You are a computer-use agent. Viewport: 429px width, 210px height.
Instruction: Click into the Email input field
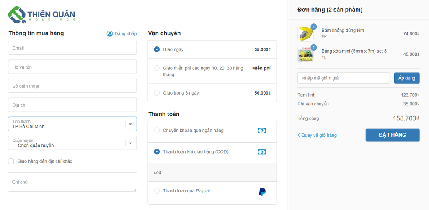(x=72, y=48)
